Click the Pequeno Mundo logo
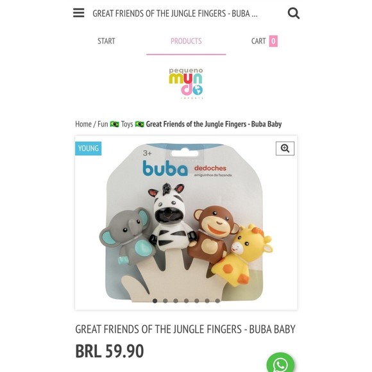Image resolution: width=372 pixels, height=372 pixels. click(186, 83)
